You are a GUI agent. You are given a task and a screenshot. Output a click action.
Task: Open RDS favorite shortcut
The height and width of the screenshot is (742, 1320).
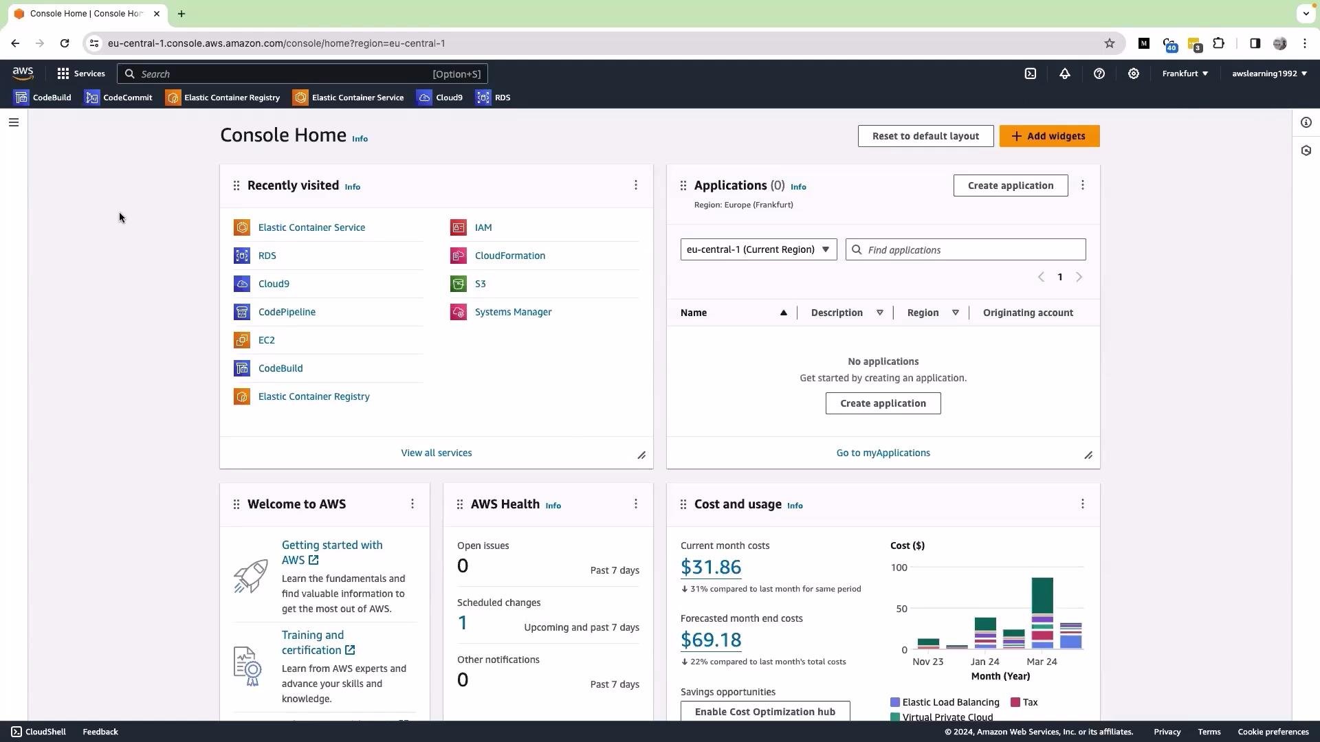pos(494,98)
